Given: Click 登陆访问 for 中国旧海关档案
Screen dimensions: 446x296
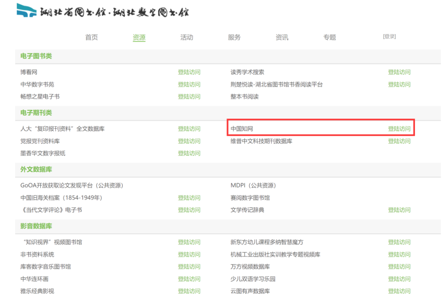Looking at the screenshot, I should click(189, 198).
